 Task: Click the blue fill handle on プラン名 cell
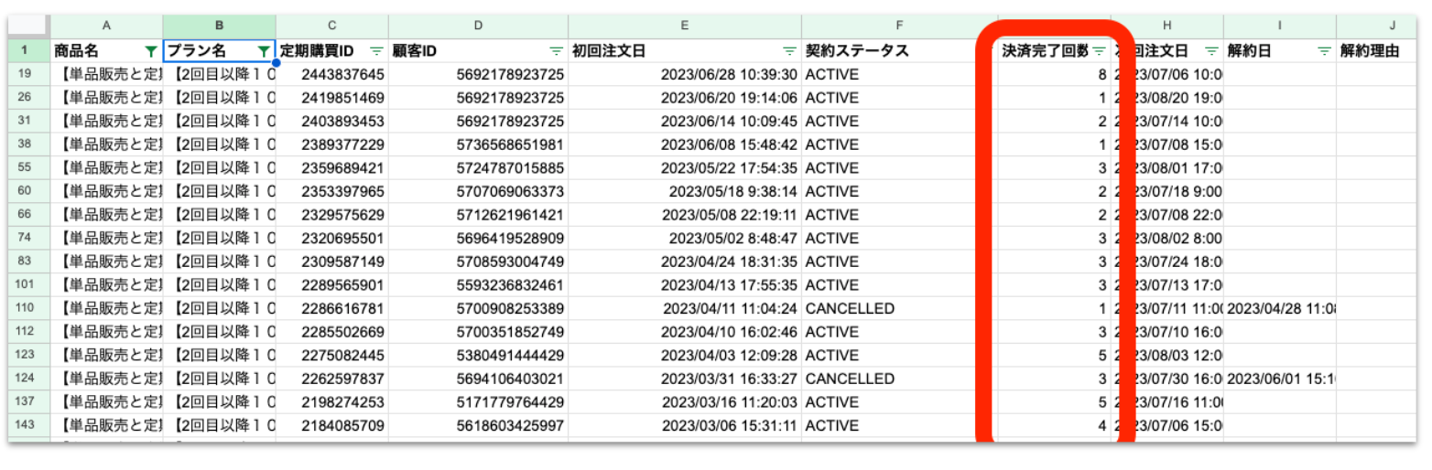[x=276, y=62]
